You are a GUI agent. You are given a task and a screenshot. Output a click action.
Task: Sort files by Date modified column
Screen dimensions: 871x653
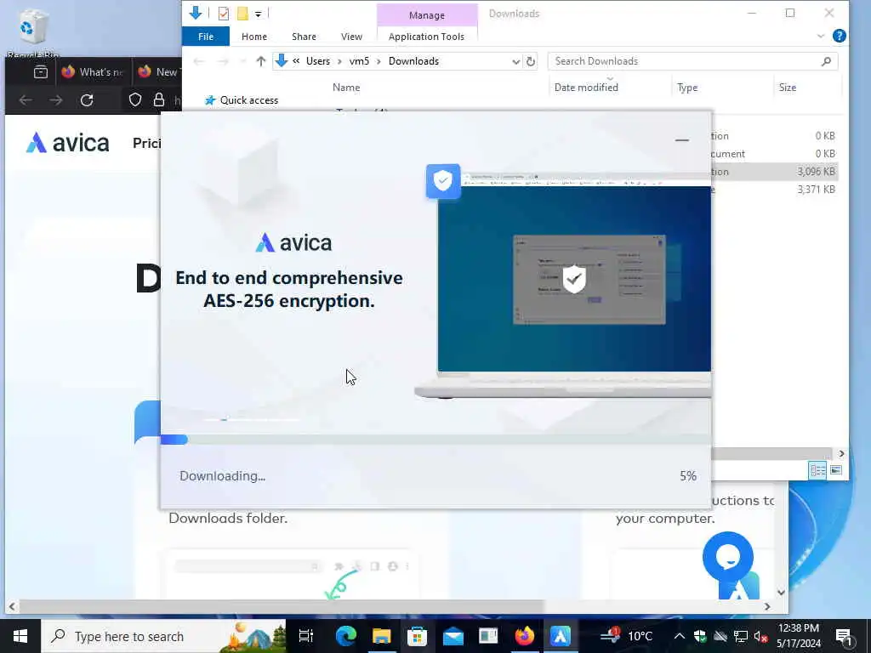pos(586,88)
